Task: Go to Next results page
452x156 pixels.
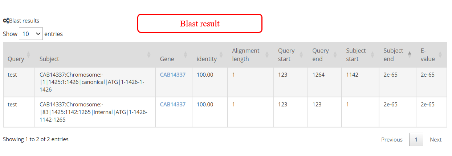Action: [435, 140]
